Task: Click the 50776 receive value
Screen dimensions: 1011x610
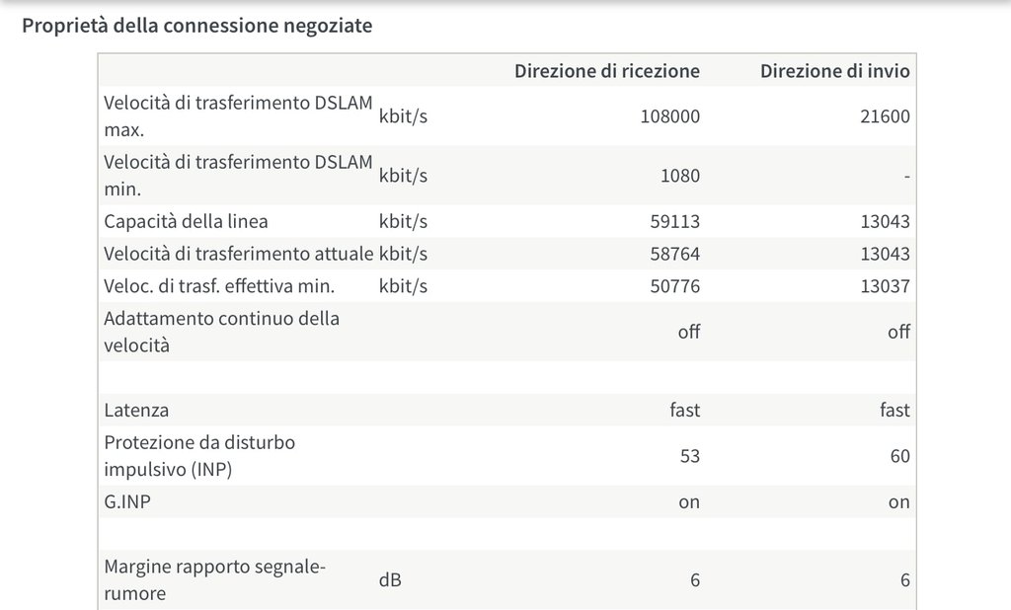Action: tap(676, 286)
